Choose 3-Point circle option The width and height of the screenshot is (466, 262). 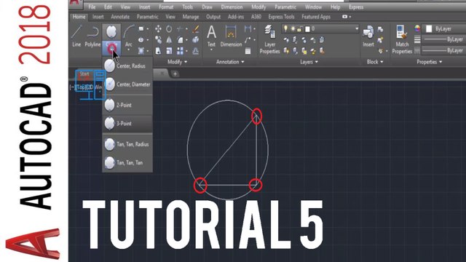(127, 124)
